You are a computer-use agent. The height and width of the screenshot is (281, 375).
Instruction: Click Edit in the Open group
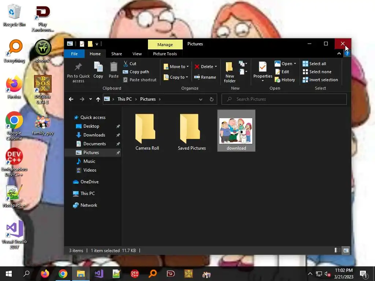[282, 72]
